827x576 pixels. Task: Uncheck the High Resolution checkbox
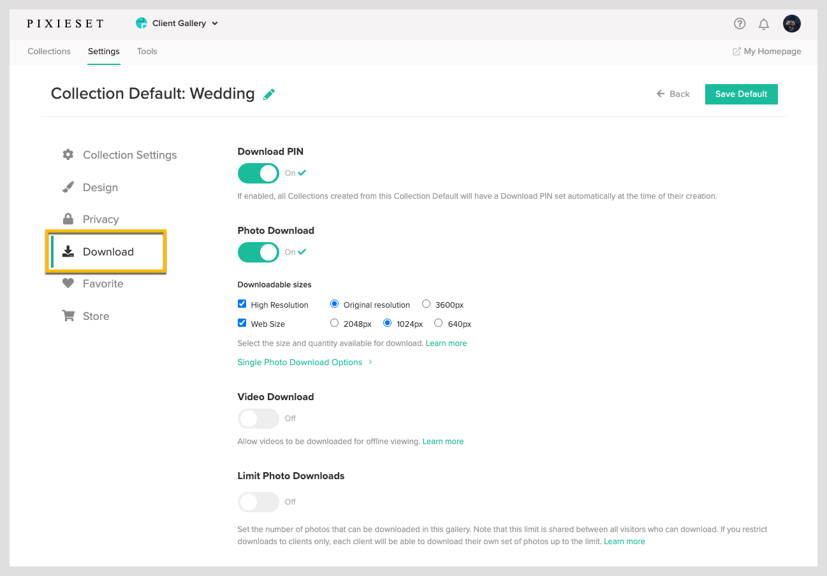click(x=242, y=304)
